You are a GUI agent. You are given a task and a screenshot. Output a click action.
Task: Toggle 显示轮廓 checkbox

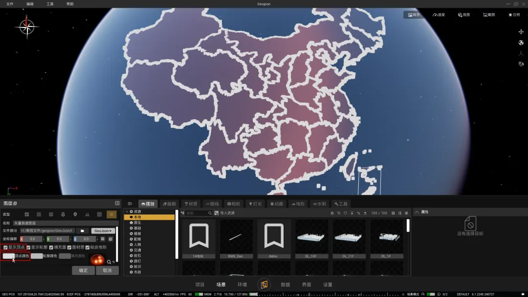click(29, 247)
